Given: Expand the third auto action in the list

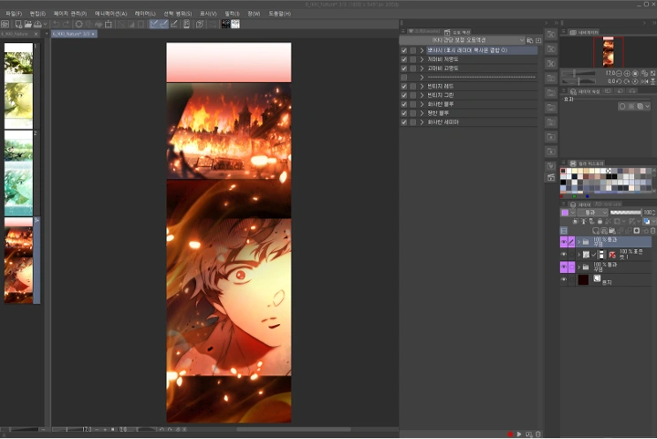Looking at the screenshot, I should 422,68.
